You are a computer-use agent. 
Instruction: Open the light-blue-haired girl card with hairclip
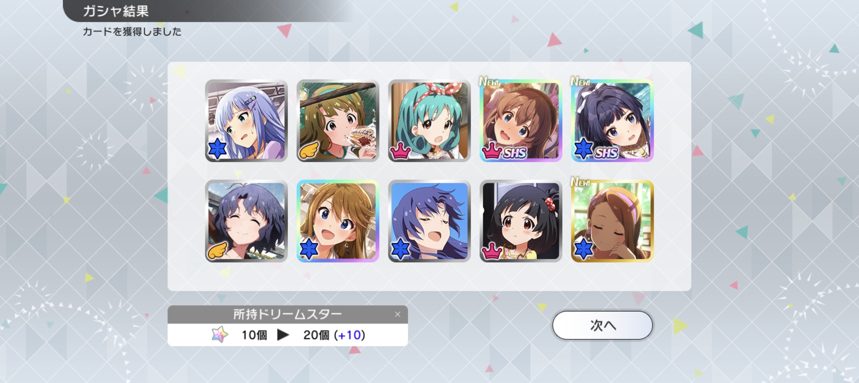[x=246, y=121]
